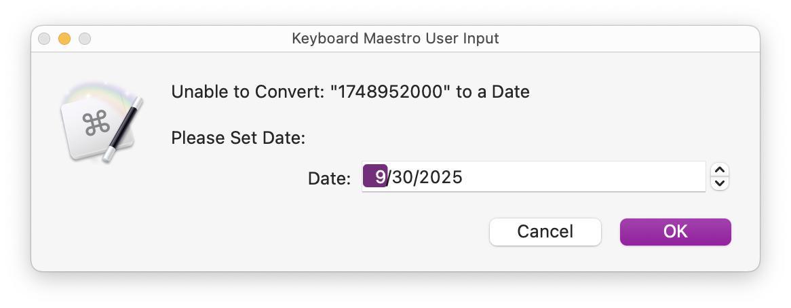Viewport: 791px width, 308px height.
Task: Increment date with the up stepper arrow
Action: [720, 170]
